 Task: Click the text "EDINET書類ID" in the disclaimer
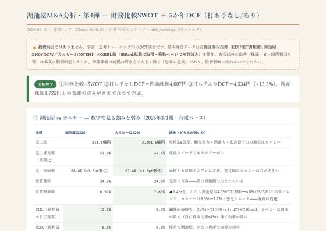pyautogui.click(x=247, y=47)
